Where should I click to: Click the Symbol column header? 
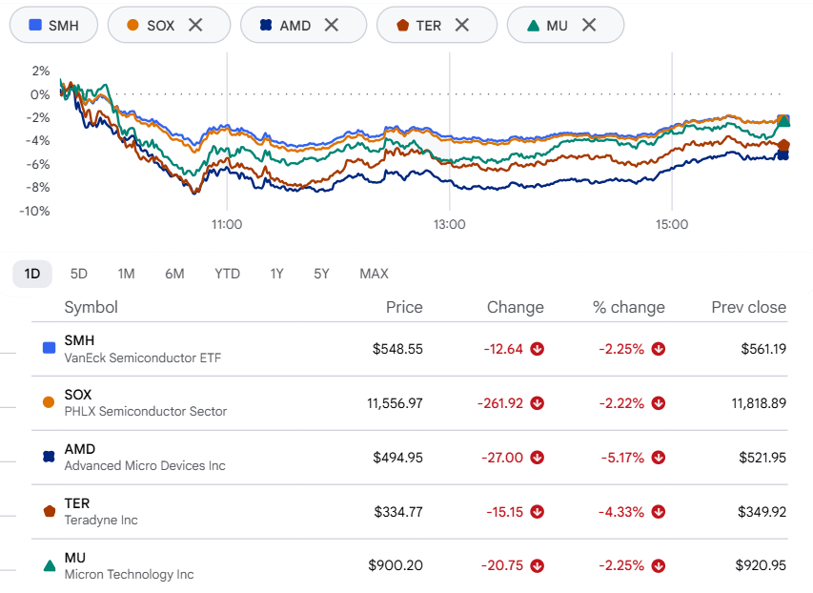coord(91,307)
